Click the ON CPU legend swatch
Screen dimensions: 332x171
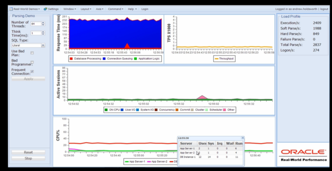tap(106, 110)
